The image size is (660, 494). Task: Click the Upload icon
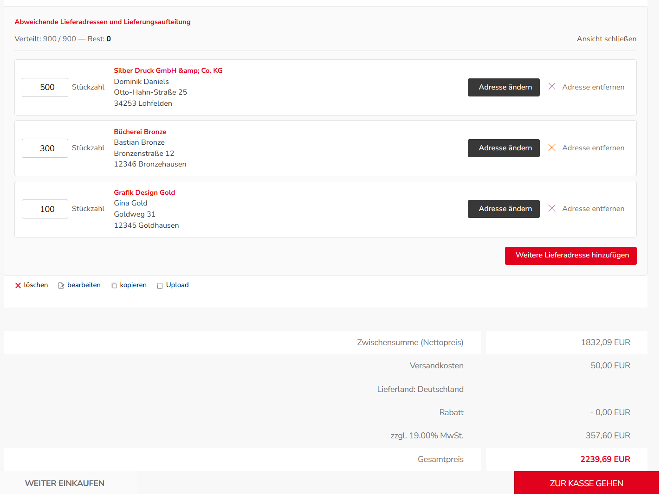160,285
